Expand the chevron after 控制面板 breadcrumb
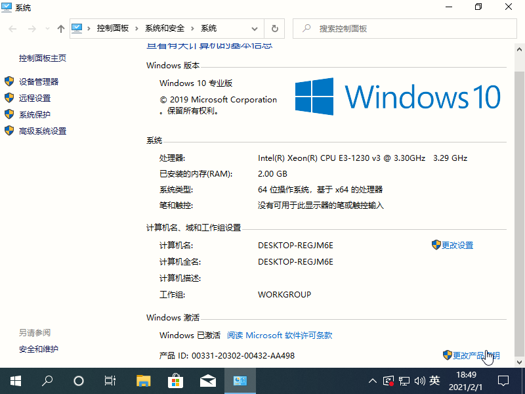Screen dimensions: 525x394 tap(137, 29)
